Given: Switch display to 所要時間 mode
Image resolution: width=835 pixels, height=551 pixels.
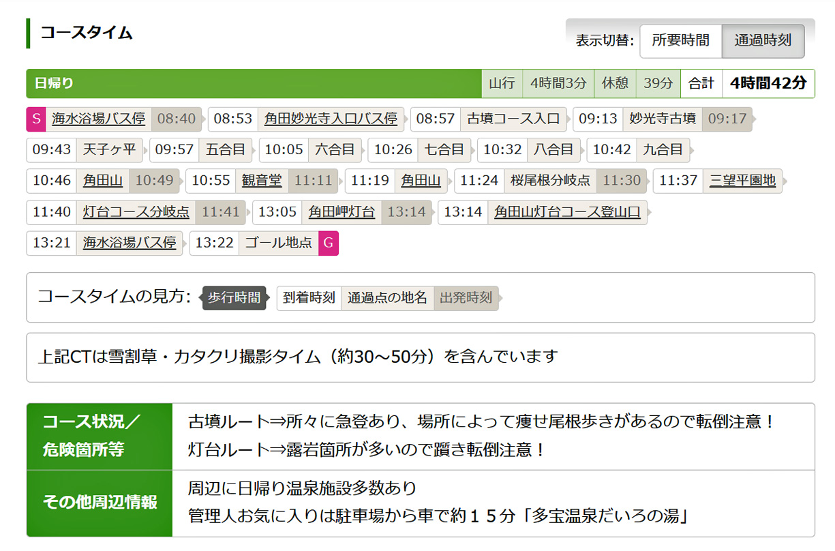Looking at the screenshot, I should 680,41.
